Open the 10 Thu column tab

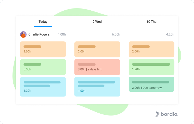point(151,21)
